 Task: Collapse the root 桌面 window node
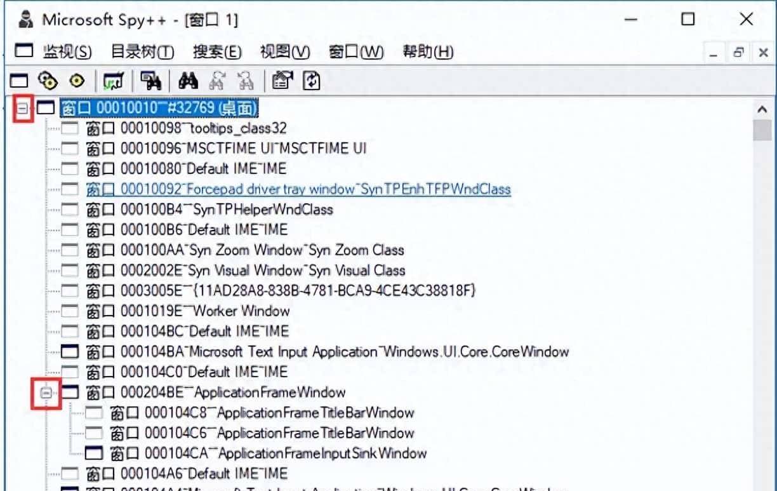[23, 109]
